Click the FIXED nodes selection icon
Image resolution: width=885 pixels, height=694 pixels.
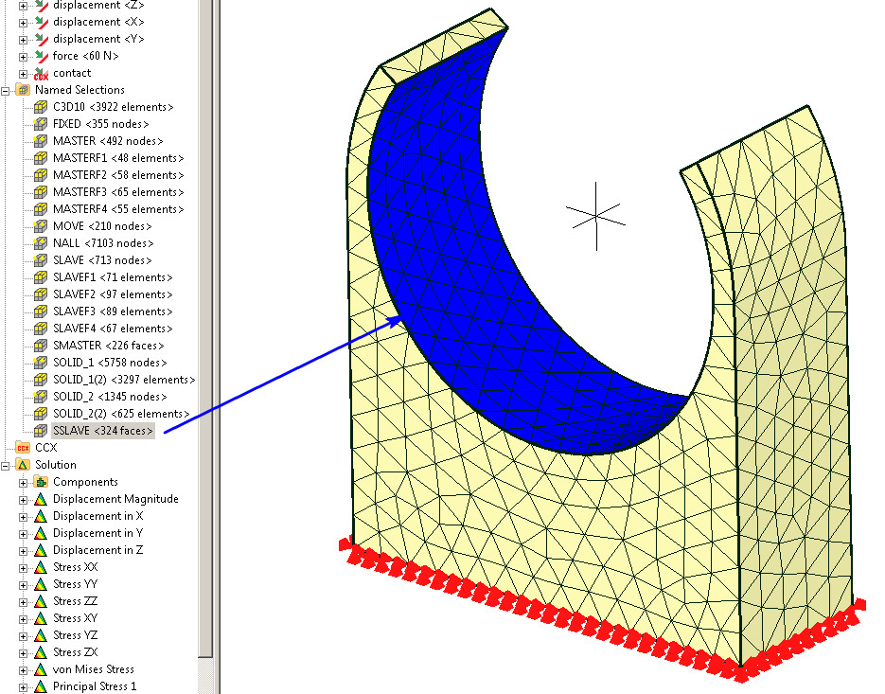click(x=41, y=124)
